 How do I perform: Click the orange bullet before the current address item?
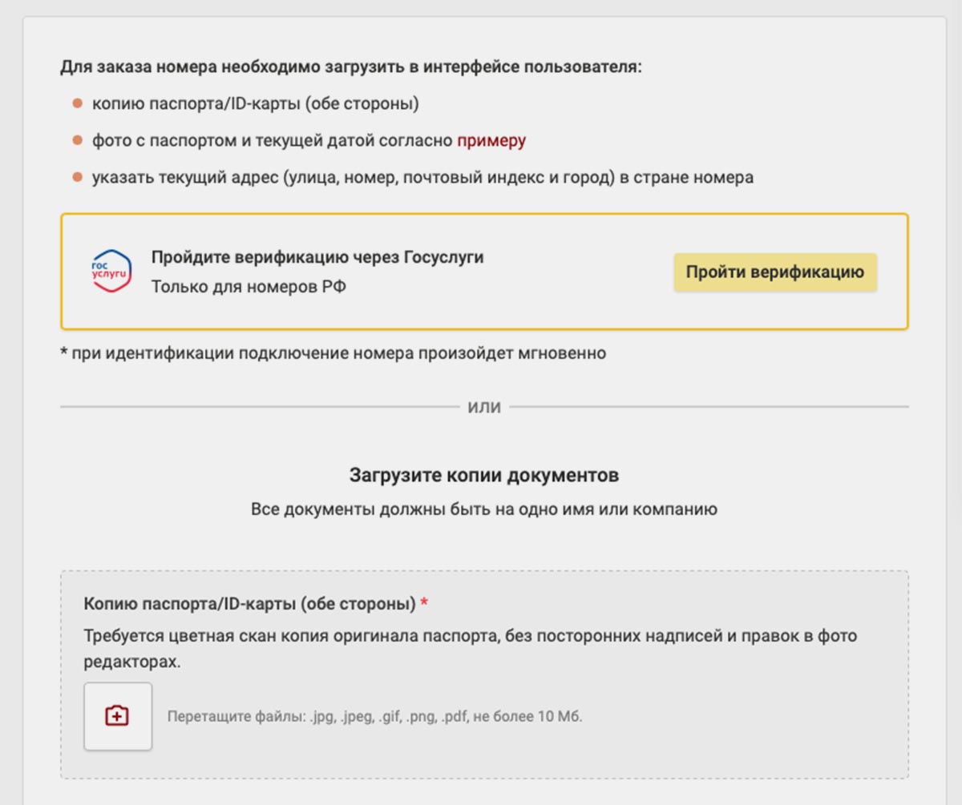(78, 178)
